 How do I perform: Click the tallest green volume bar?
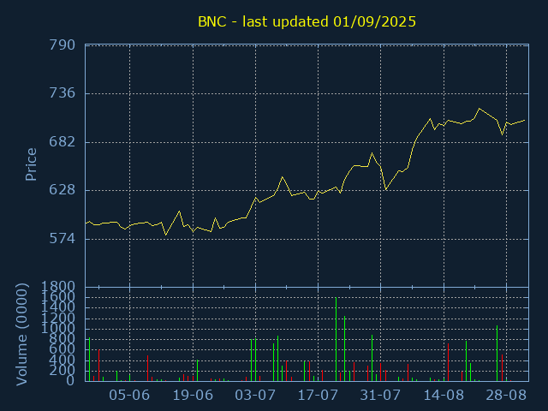tap(336, 339)
